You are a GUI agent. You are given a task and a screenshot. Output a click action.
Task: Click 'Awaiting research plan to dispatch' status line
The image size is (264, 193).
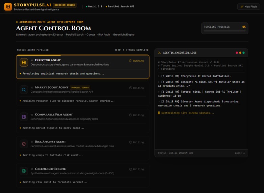pyautogui.click(x=69, y=101)
